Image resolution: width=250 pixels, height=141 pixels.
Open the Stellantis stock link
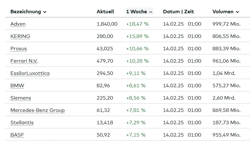(x=22, y=122)
